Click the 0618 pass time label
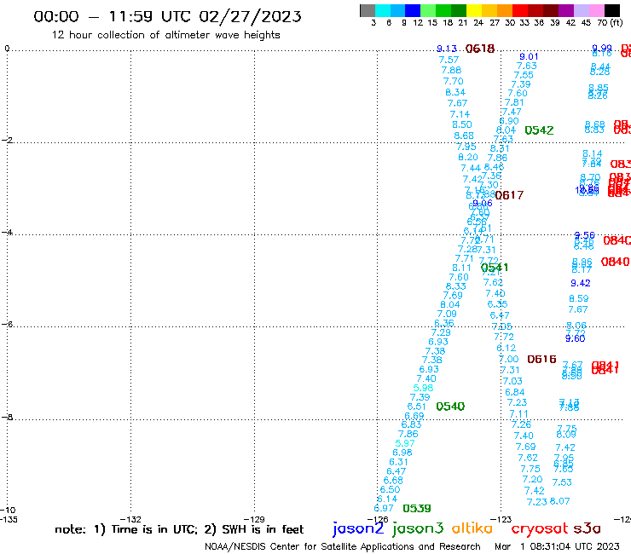Image resolution: width=631 pixels, height=554 pixels. (480, 49)
